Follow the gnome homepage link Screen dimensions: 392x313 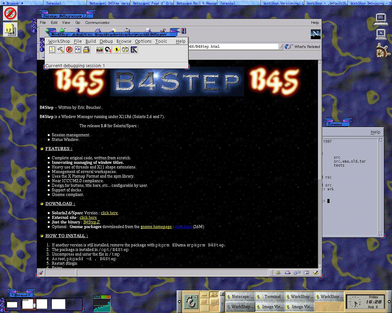(156, 226)
